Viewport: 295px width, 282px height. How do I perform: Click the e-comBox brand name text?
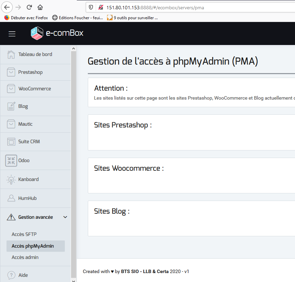pos(64,33)
